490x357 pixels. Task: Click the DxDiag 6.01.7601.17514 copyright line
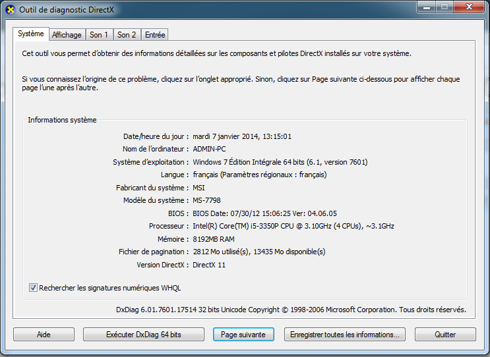pos(291,310)
